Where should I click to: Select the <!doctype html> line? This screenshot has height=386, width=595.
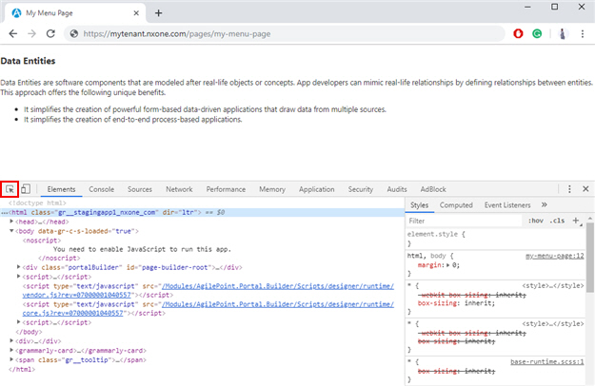[x=37, y=203]
